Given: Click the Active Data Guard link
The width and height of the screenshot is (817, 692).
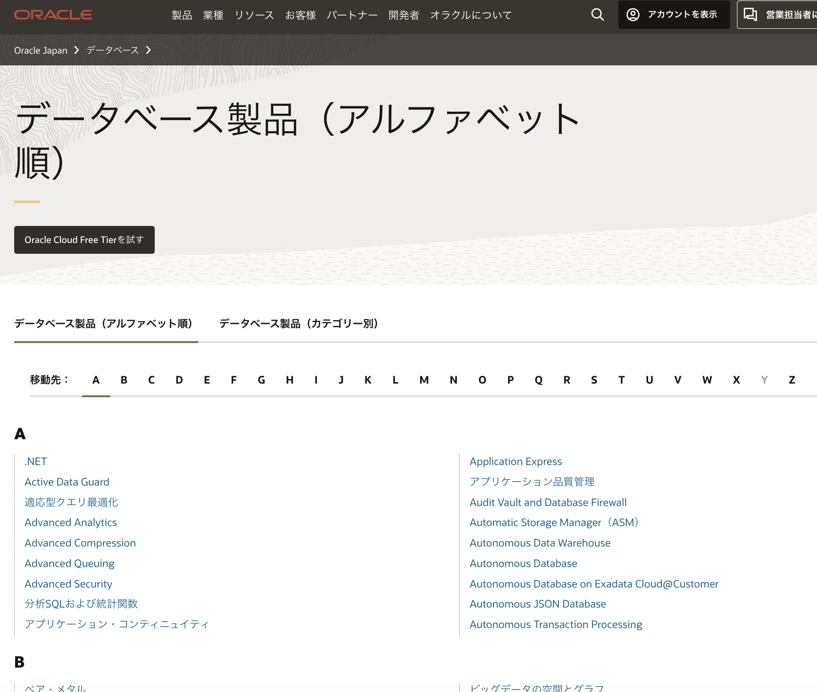Looking at the screenshot, I should 67,482.
